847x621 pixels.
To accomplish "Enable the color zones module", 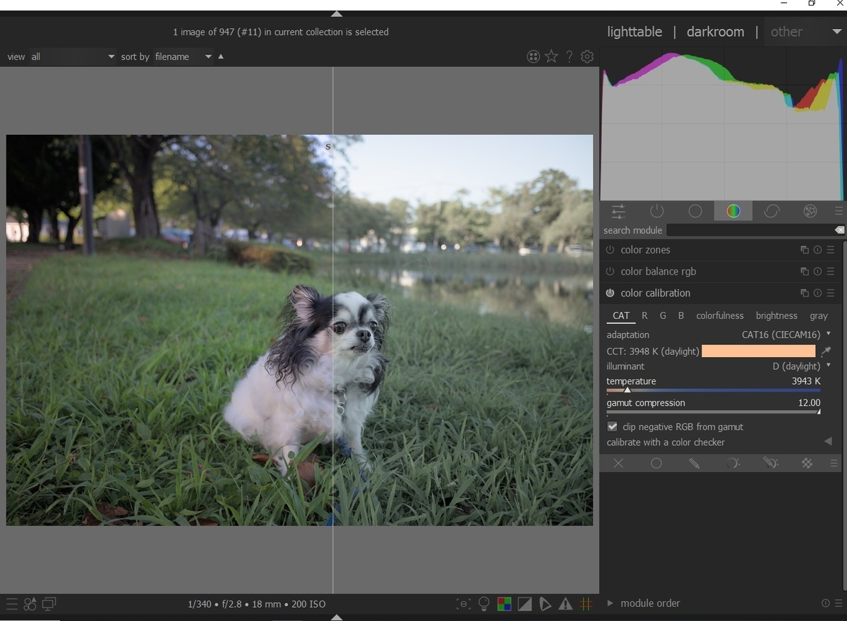I will click(610, 250).
